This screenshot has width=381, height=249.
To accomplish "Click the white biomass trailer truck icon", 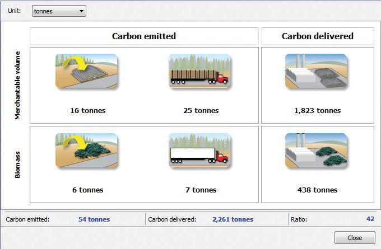I will [x=200, y=151].
